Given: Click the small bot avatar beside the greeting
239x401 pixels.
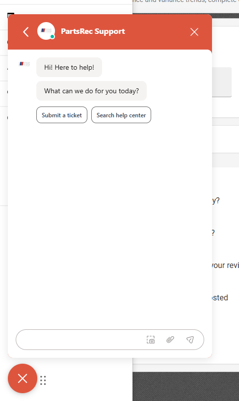Looking at the screenshot, I should 25,64.
